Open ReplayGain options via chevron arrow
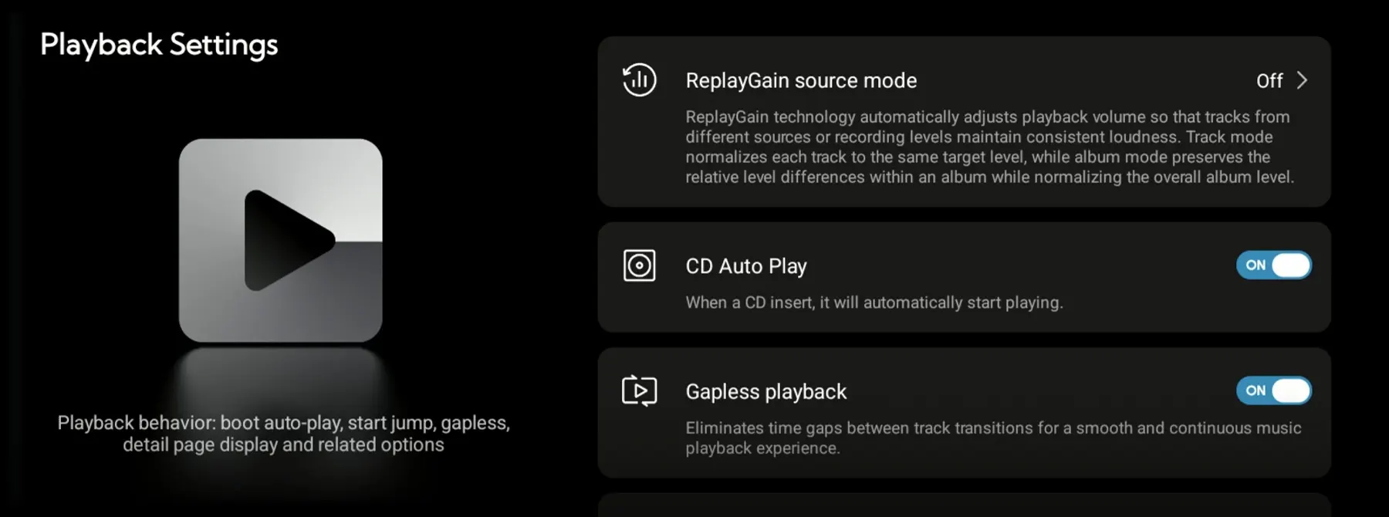 tap(1303, 80)
